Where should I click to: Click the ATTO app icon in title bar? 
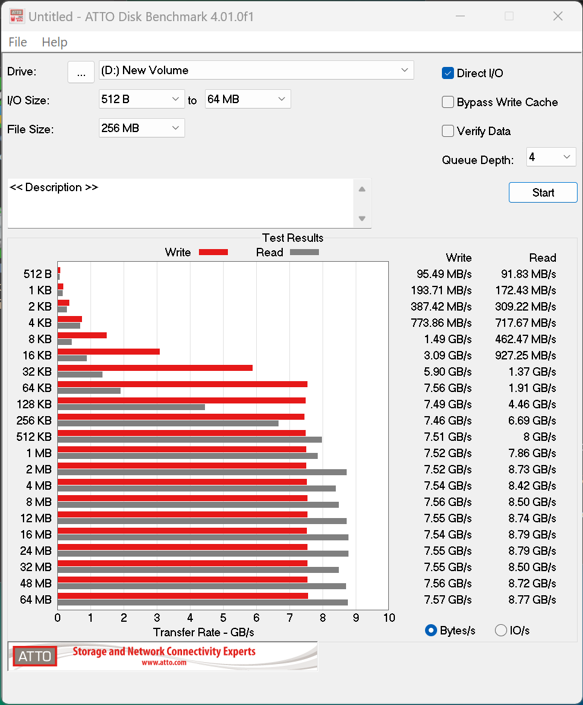tap(16, 16)
